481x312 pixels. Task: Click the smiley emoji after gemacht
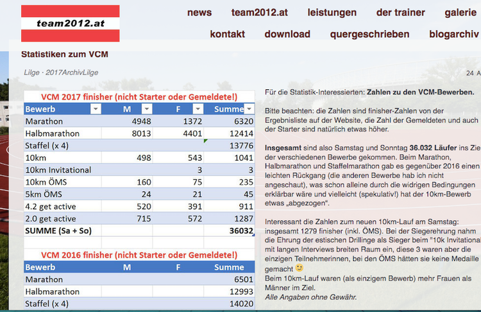coord(299,268)
